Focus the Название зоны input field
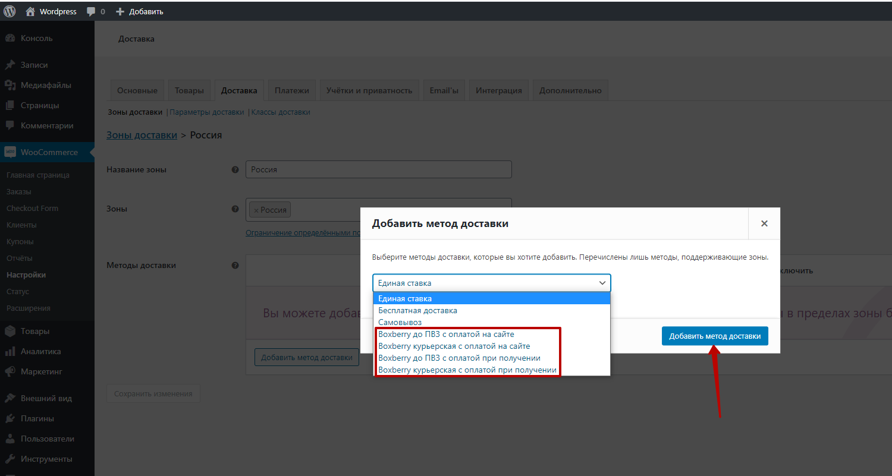Viewport: 892px width, 476px height. point(379,169)
